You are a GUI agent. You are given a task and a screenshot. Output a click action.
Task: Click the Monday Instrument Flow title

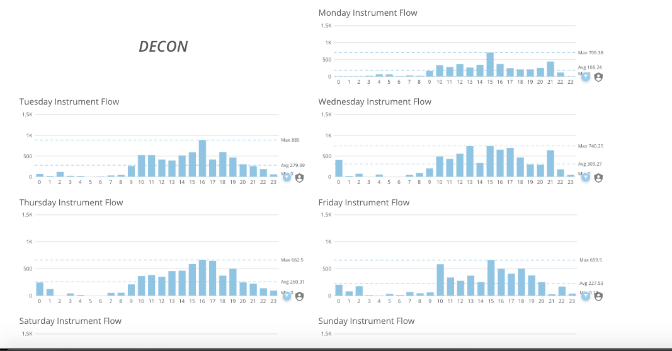(368, 13)
